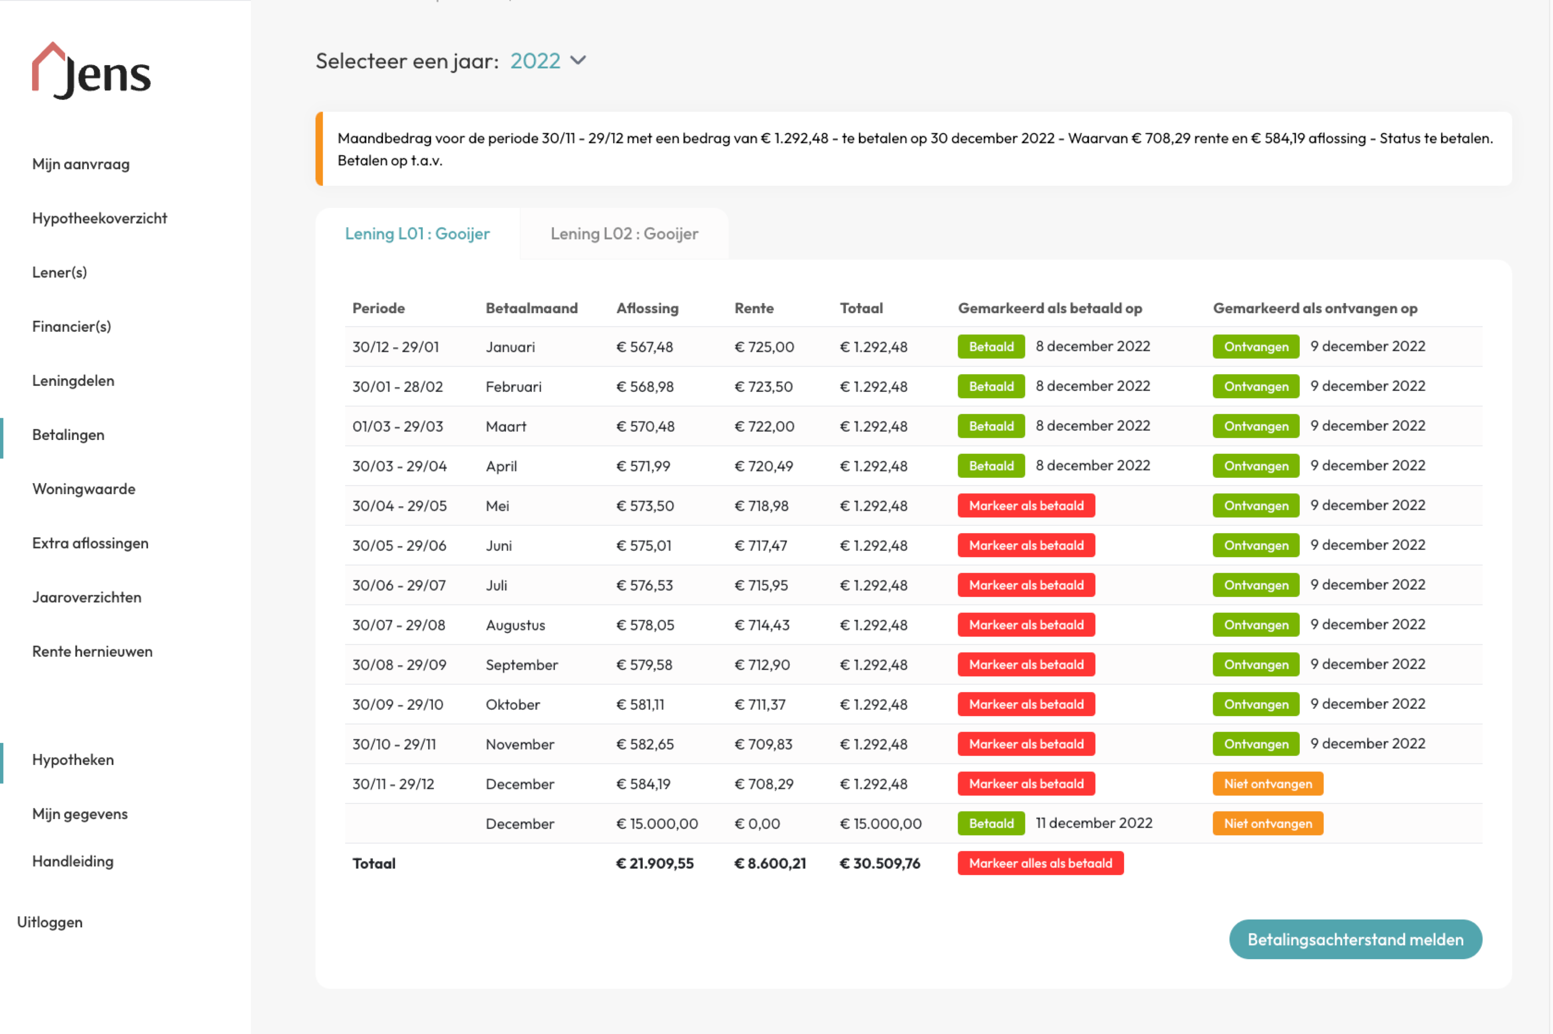The image size is (1553, 1034).
Task: Mark November as betaald
Action: 1026,744
